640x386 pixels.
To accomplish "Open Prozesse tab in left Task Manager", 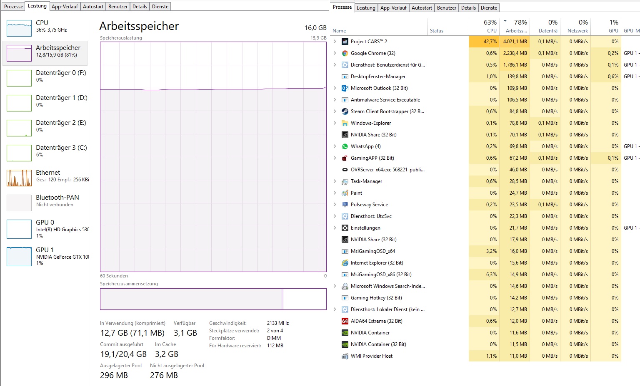I will click(13, 7).
